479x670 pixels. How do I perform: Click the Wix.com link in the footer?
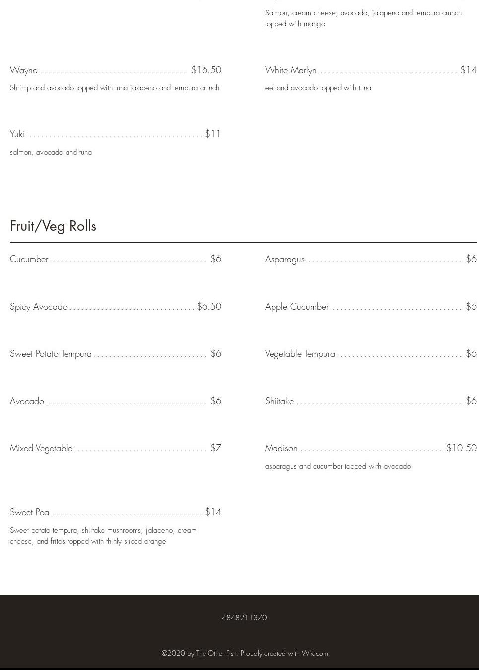[315, 653]
